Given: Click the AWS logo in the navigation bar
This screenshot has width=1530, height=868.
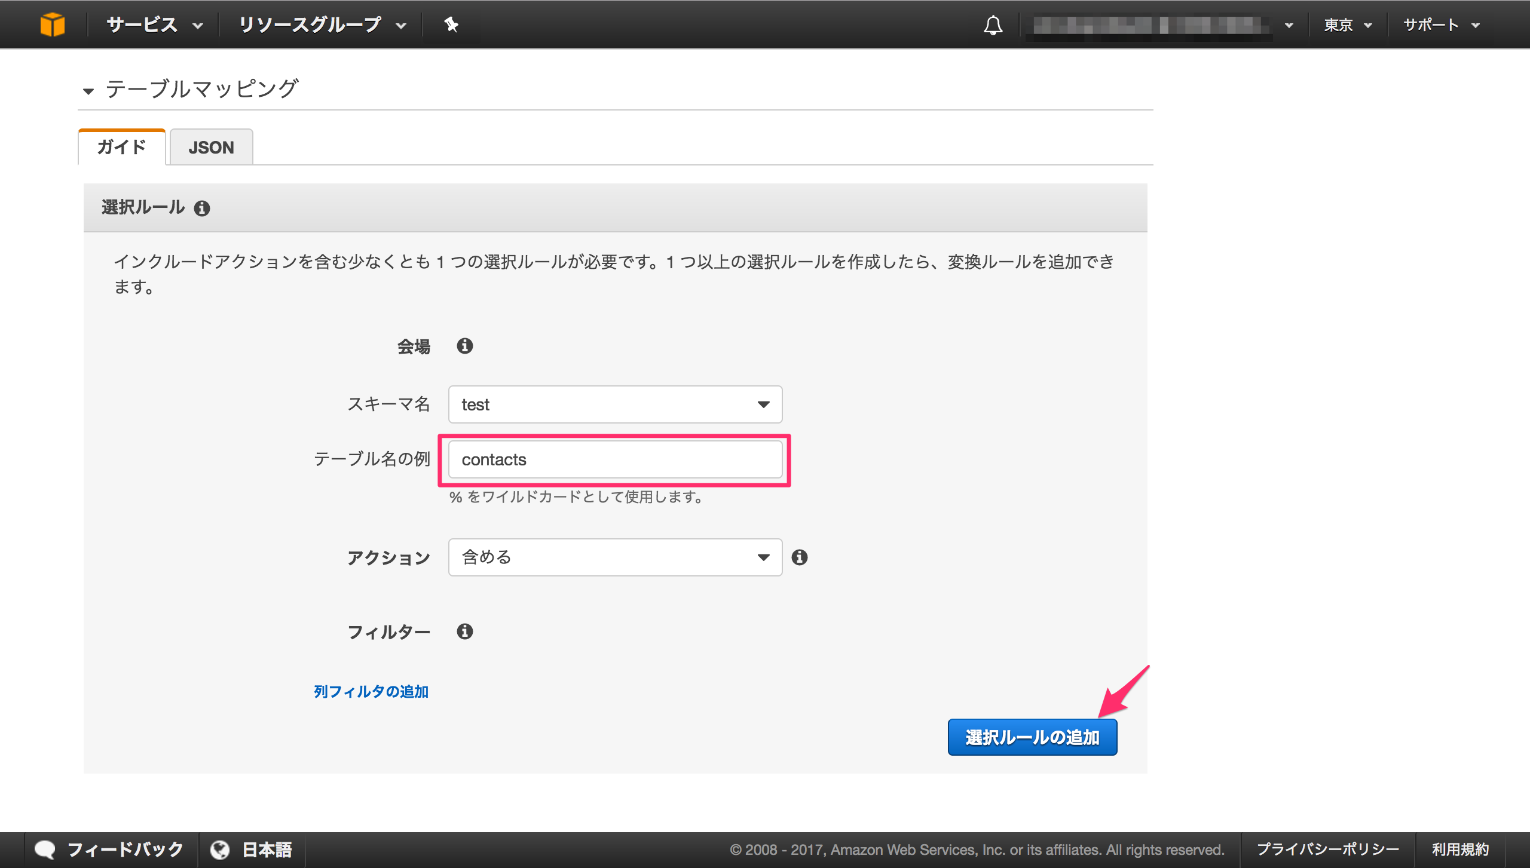Looking at the screenshot, I should pyautogui.click(x=53, y=24).
